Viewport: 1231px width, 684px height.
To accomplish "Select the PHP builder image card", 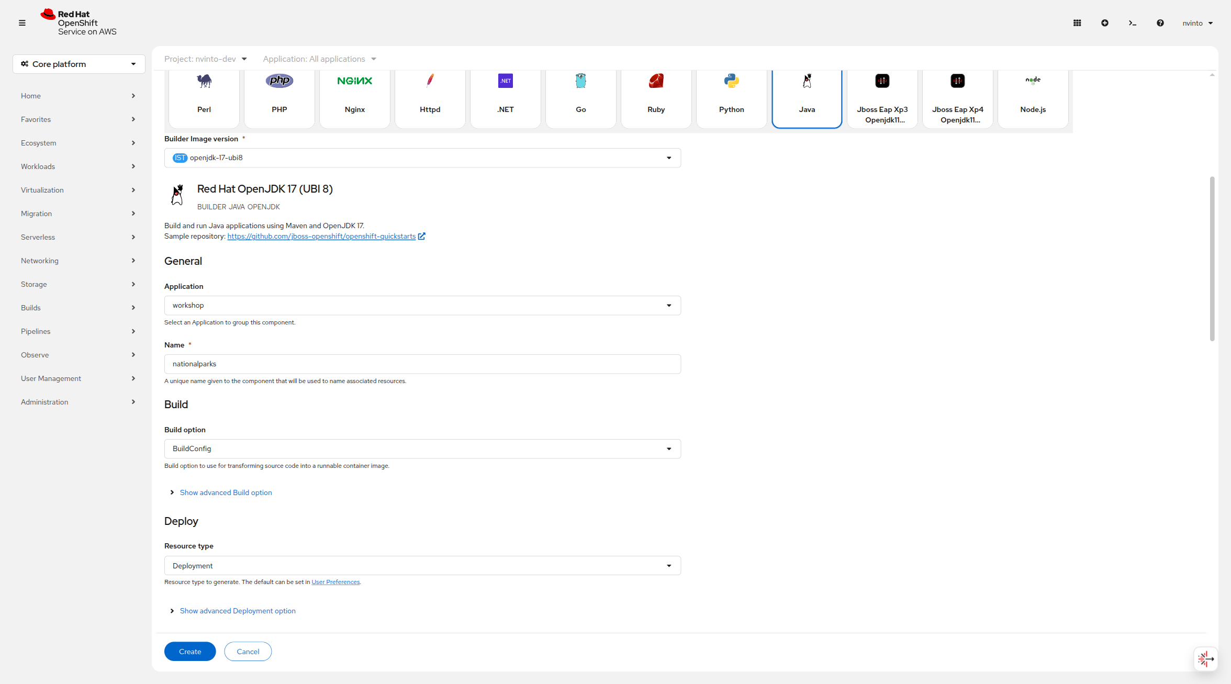I will pyautogui.click(x=279, y=98).
